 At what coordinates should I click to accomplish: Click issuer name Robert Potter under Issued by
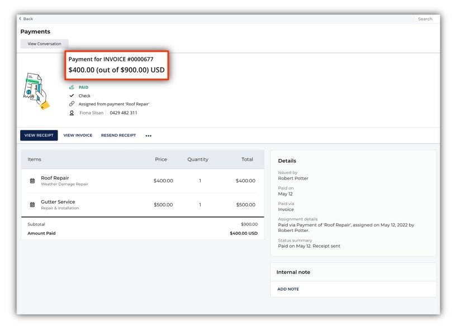[x=293, y=178]
